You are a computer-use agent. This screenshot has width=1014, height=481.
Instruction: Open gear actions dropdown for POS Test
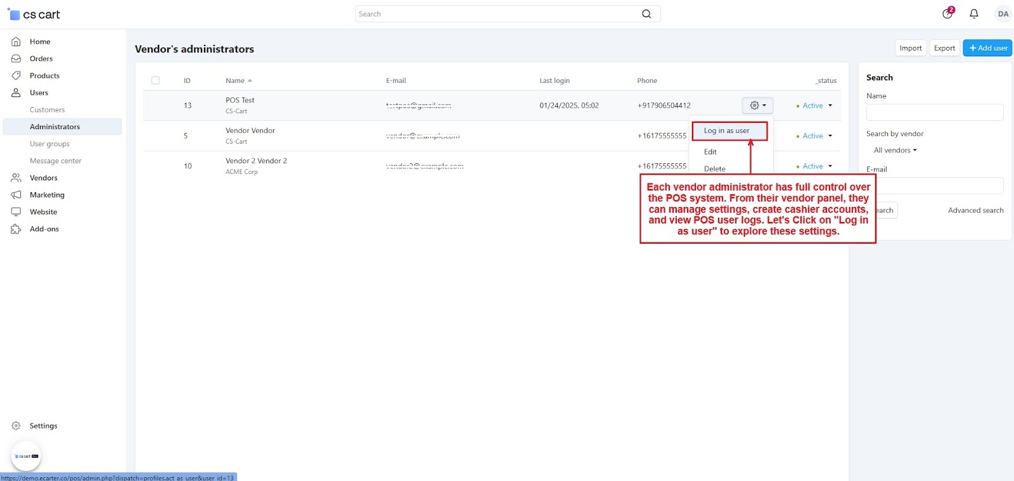757,106
